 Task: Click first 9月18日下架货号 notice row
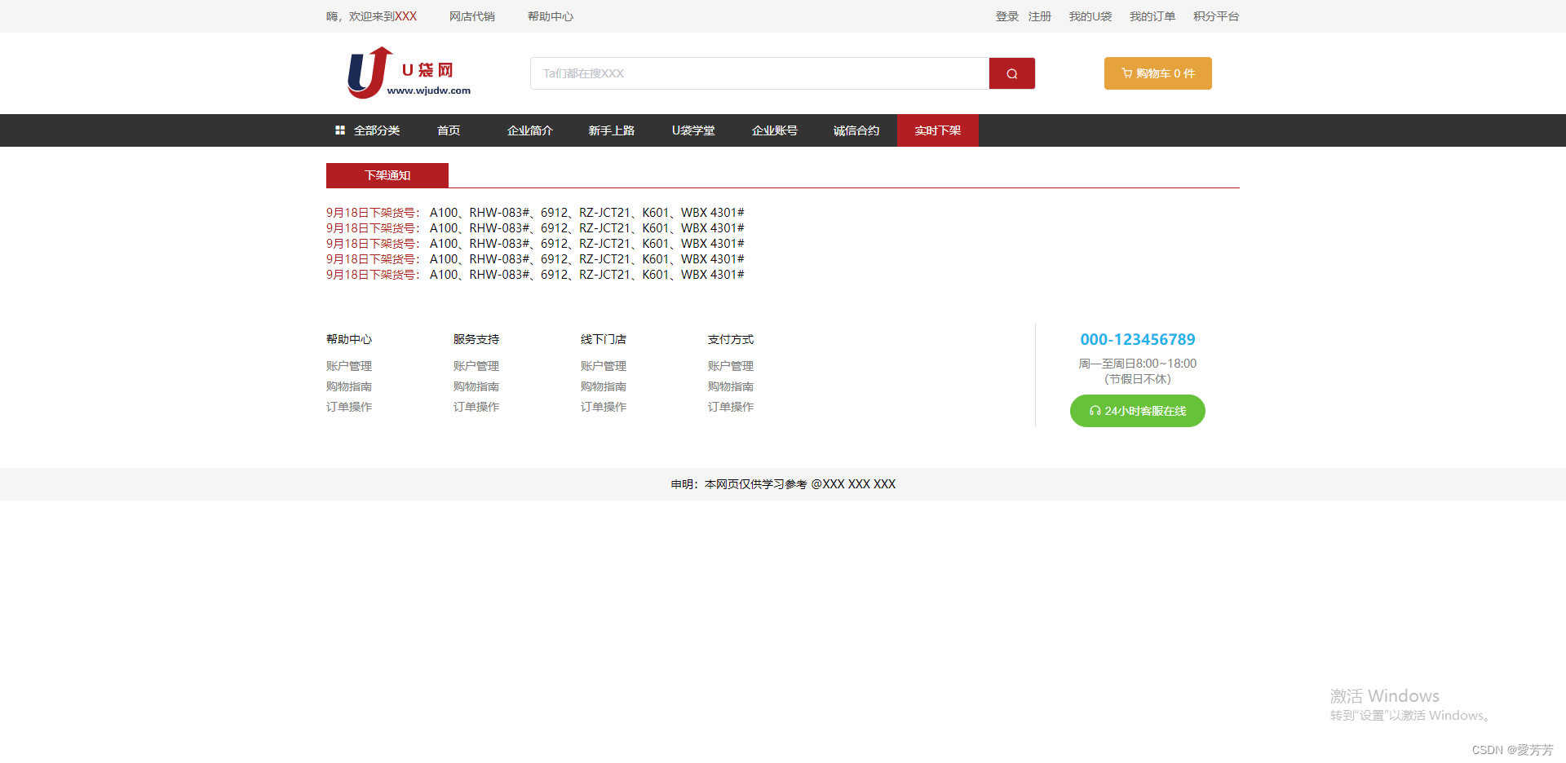[535, 213]
